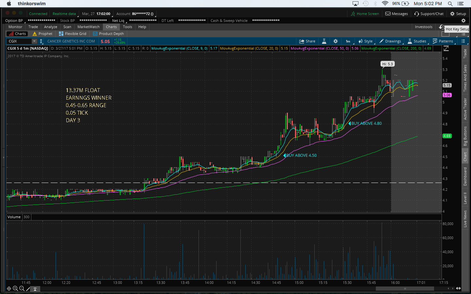Screen dimensions: 471x294
Task: Click the zoom in magnifier icon
Action: 15,288
